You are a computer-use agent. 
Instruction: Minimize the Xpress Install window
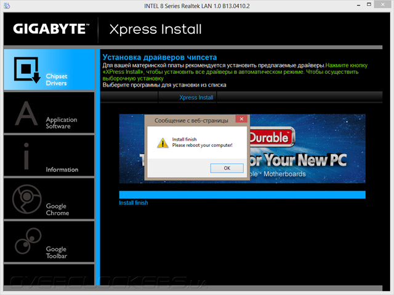click(x=358, y=5)
